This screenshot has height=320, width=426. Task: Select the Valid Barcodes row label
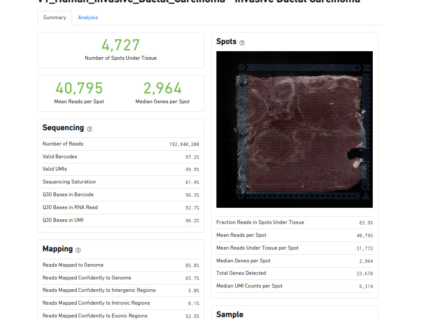click(x=60, y=157)
